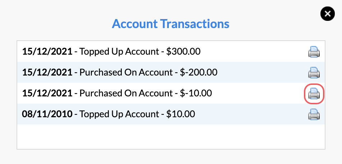This screenshot has width=342, height=164.
Task: Print the 08/11/2010 top-up receipt
Action: click(314, 114)
